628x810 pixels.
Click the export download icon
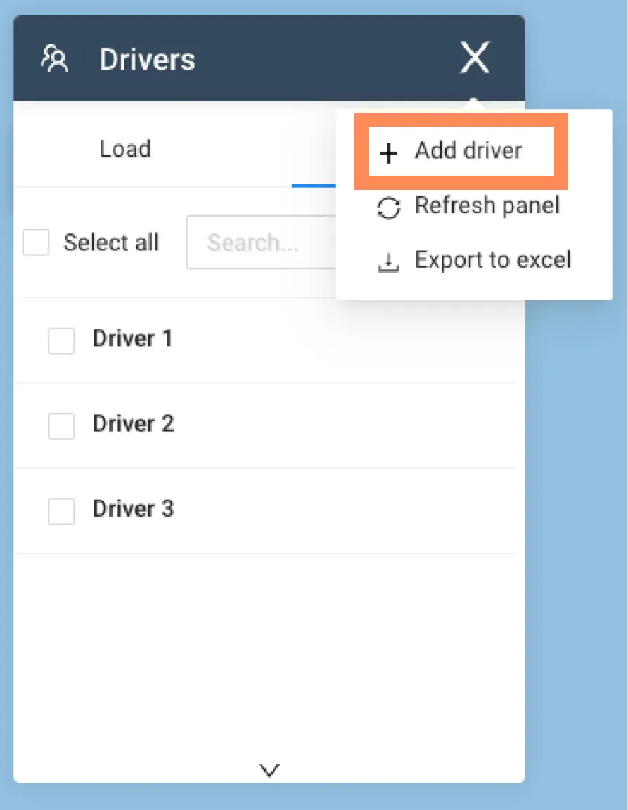click(388, 262)
